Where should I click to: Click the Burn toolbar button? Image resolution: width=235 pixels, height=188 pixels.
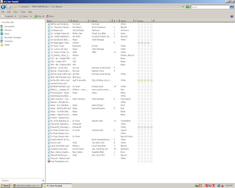(x=50, y=17)
